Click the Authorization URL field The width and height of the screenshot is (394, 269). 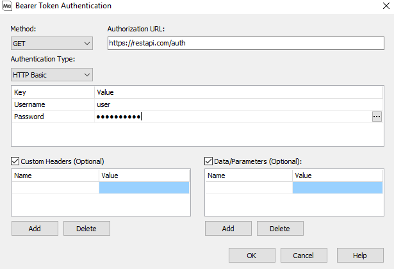tap(245, 44)
